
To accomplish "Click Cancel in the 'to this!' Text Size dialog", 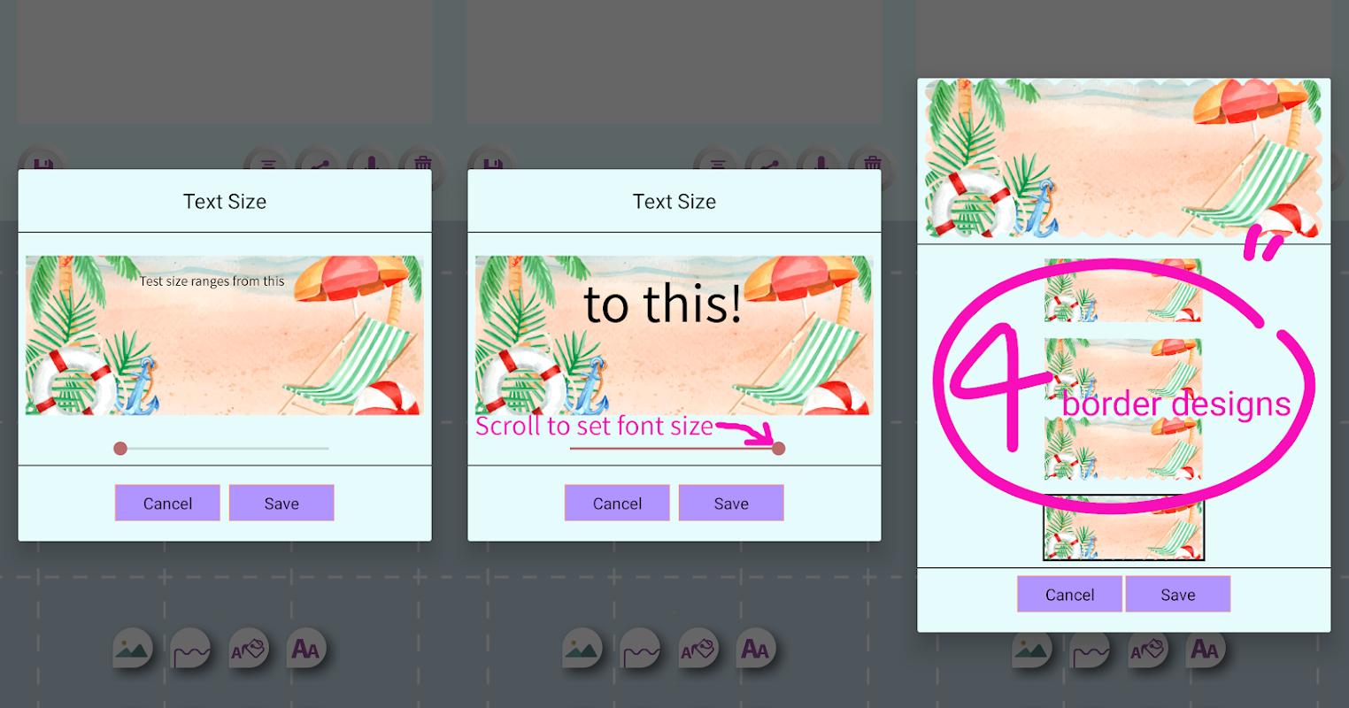I will [x=617, y=503].
